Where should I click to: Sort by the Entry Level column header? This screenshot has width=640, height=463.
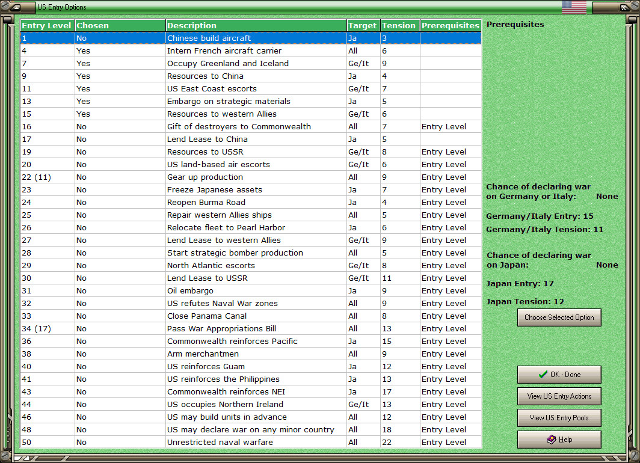point(48,25)
